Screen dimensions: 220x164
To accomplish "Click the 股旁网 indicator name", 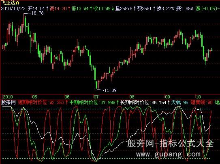I will point(8,102).
